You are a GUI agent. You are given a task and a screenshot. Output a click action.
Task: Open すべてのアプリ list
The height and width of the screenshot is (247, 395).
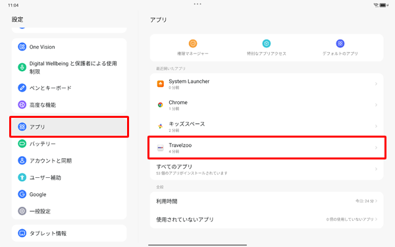point(267,169)
